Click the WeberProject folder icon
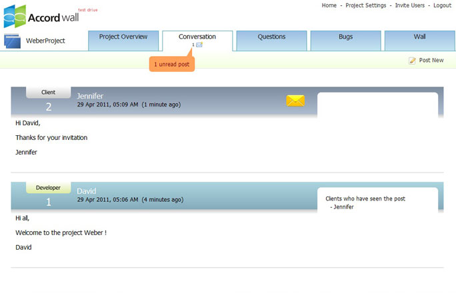The image size is (456, 293). pos(13,41)
